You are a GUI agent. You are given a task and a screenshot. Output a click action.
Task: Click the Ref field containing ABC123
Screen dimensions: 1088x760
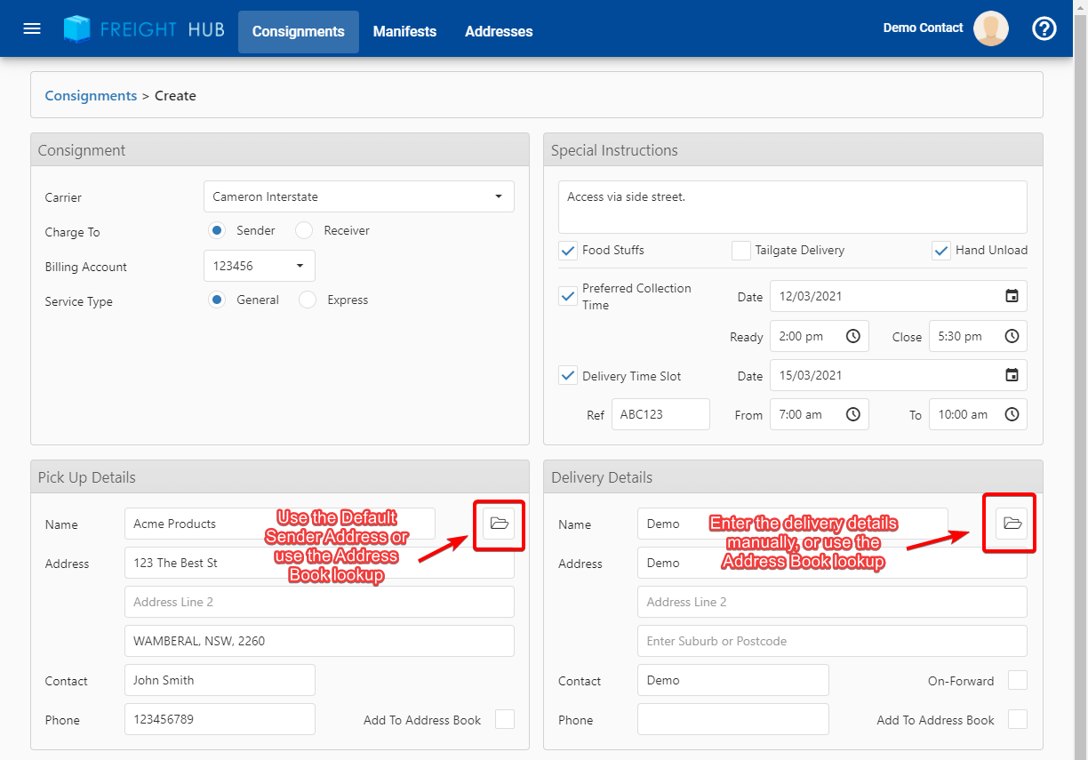660,414
